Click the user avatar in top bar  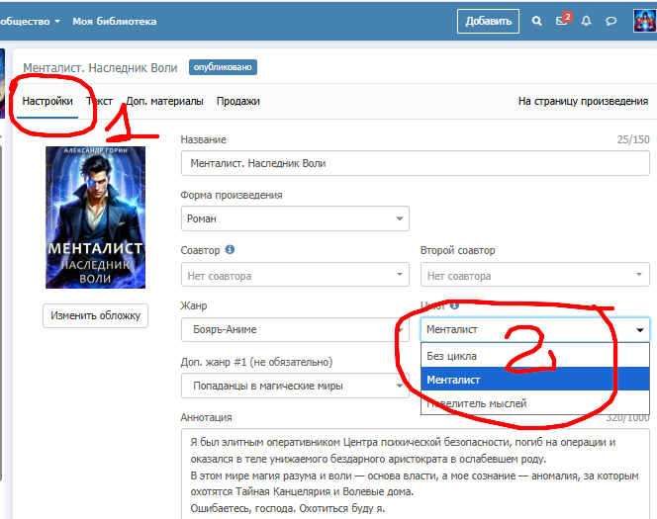[x=644, y=21]
